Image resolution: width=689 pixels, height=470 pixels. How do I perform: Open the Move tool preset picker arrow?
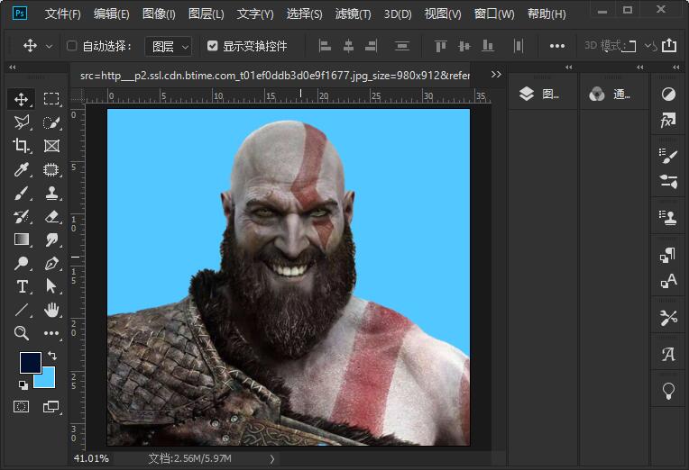50,46
